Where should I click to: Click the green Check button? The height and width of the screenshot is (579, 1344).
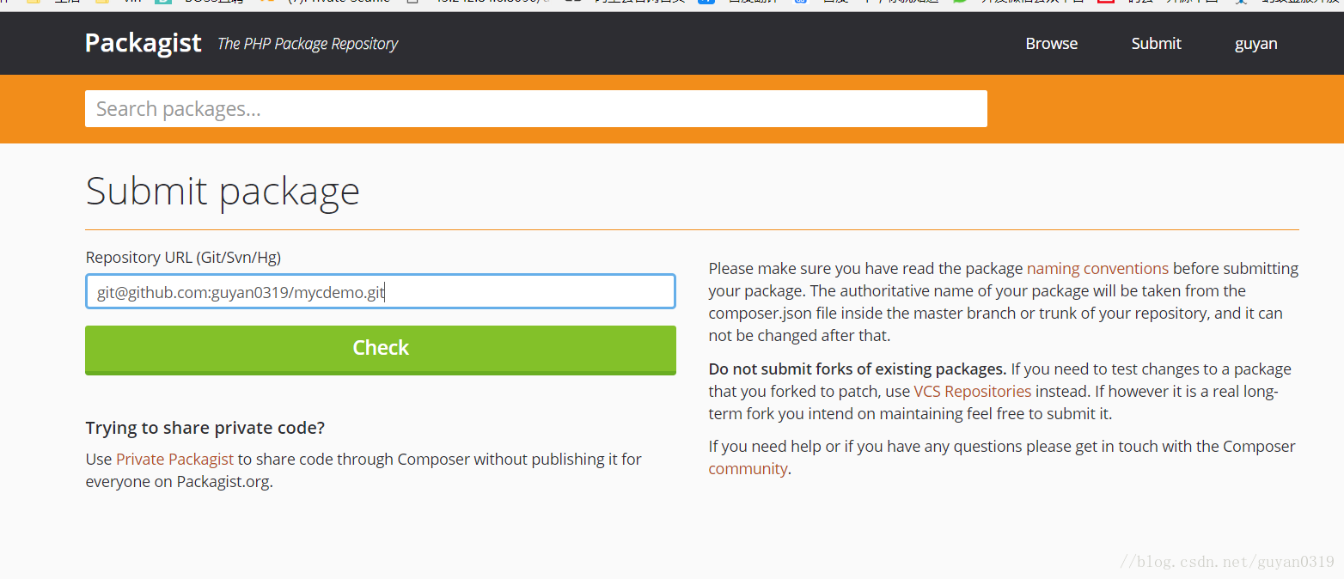coord(381,350)
